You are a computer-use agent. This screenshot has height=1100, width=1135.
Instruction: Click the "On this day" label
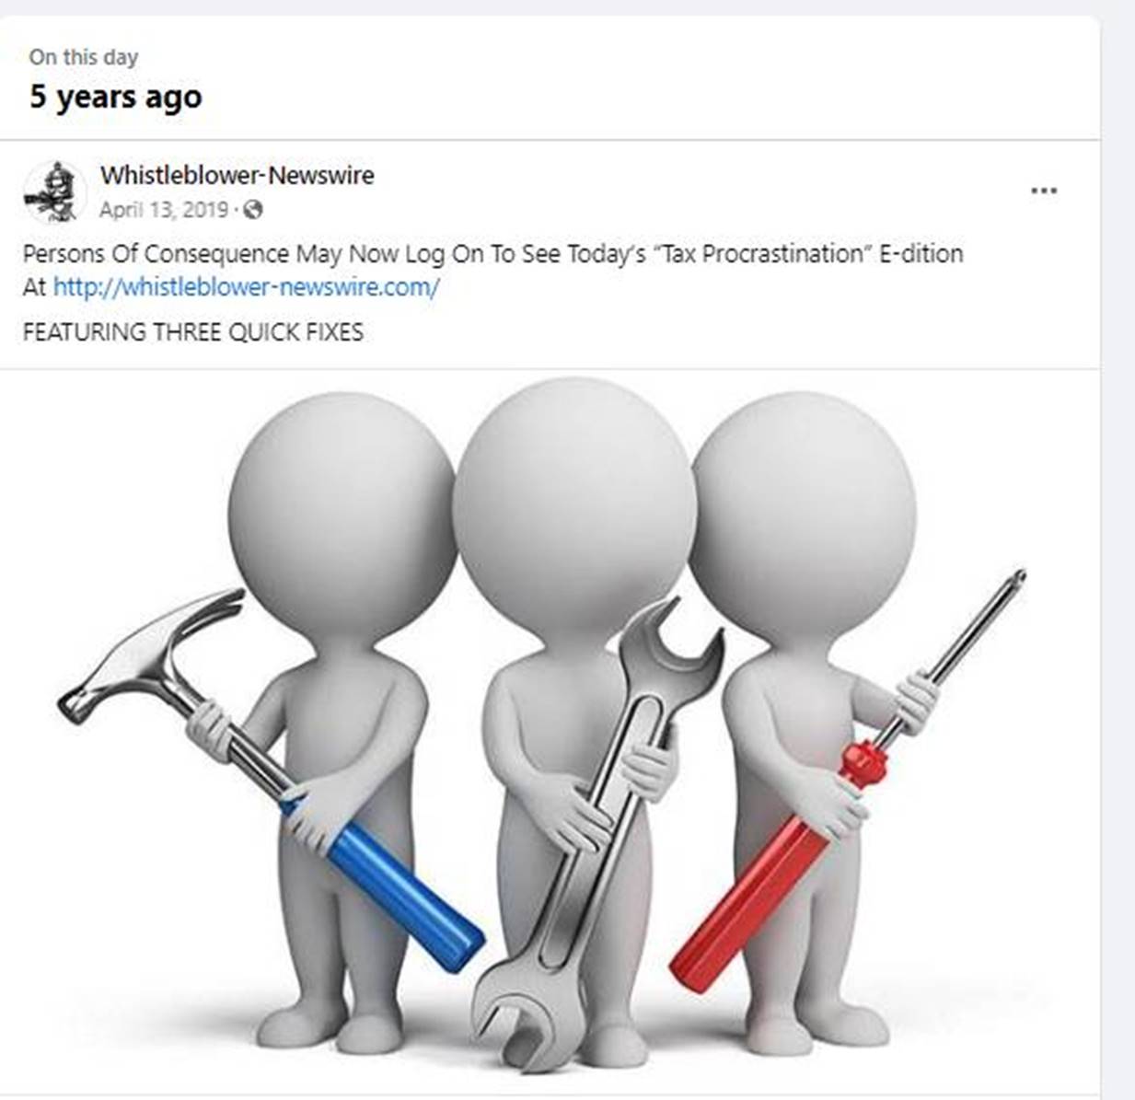coord(83,57)
